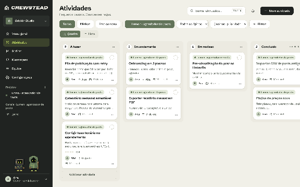
Task: Open more options on Exportar relatório card
Action: [x=176, y=115]
